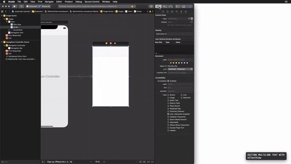
Task: Click the jump bar issue warning icon
Action: click(150, 11)
